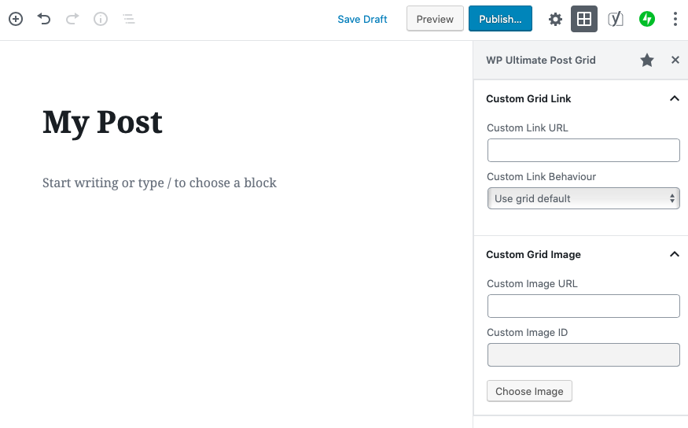Click Save Draft link
Viewport: 688px width, 428px height.
pyautogui.click(x=362, y=20)
